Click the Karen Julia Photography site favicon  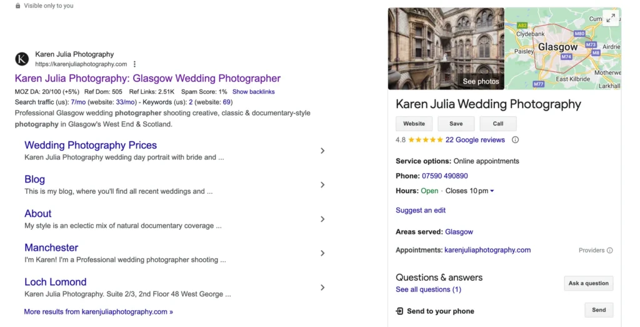click(x=22, y=59)
